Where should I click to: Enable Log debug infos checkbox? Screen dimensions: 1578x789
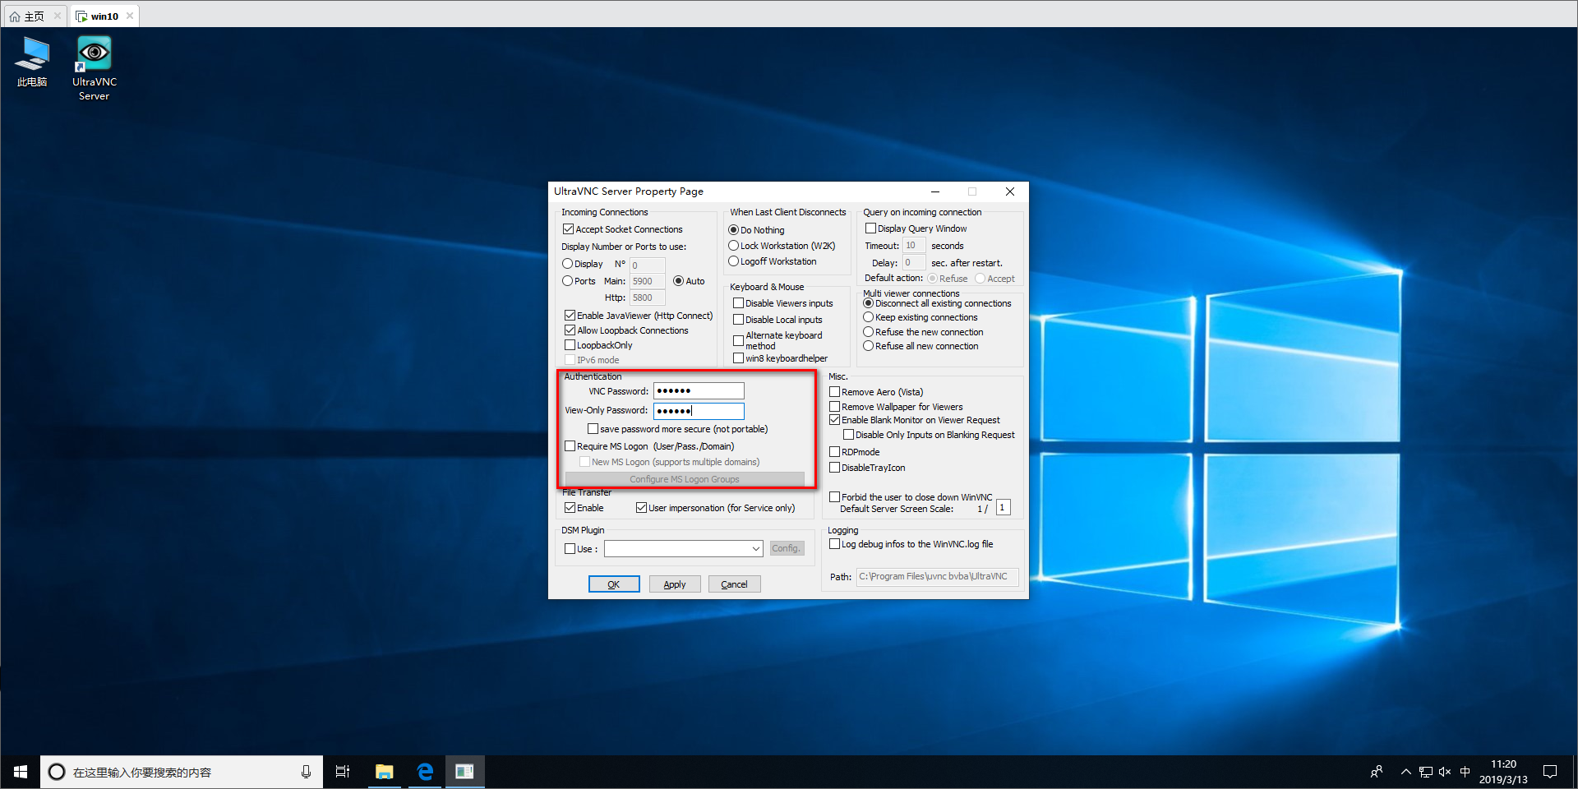click(x=834, y=544)
